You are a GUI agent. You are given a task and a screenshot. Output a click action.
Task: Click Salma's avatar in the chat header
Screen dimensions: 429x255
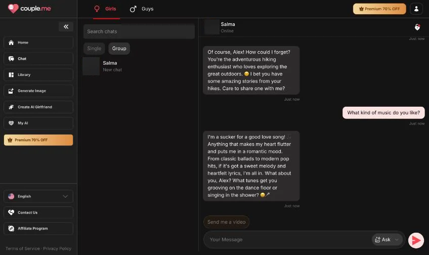(212, 27)
